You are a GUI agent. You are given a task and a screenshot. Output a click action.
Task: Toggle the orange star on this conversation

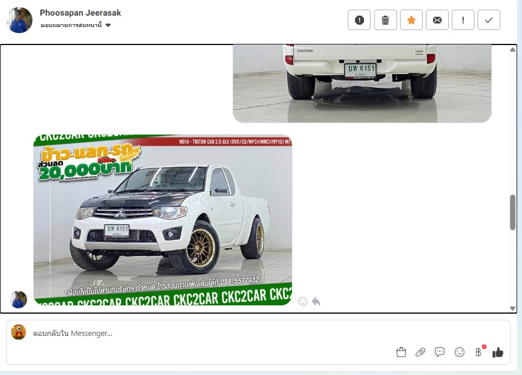click(x=411, y=20)
